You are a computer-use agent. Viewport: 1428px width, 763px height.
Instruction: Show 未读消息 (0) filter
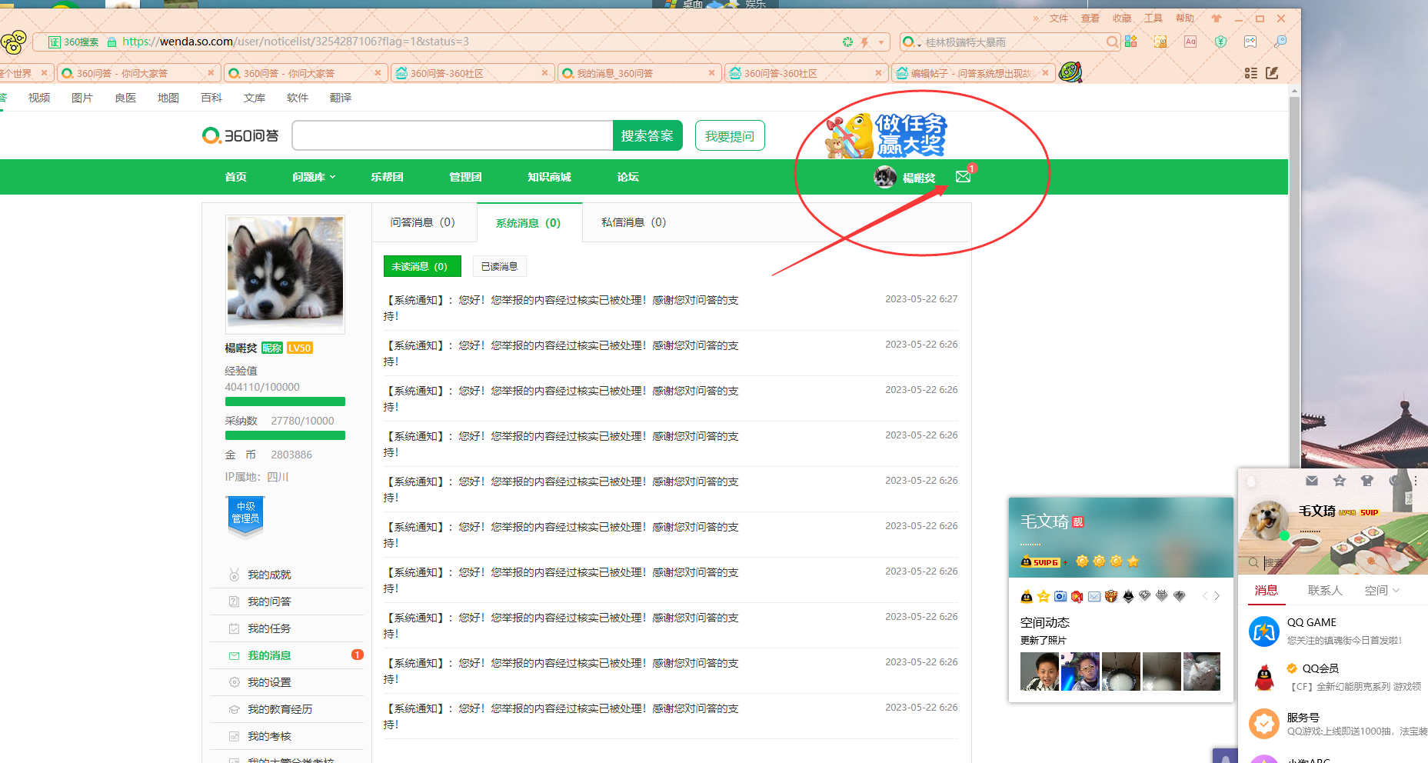click(x=422, y=266)
